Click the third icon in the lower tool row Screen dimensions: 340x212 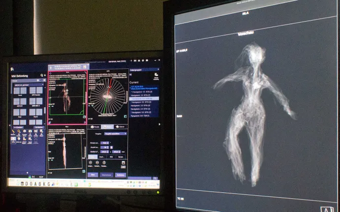point(25,139)
